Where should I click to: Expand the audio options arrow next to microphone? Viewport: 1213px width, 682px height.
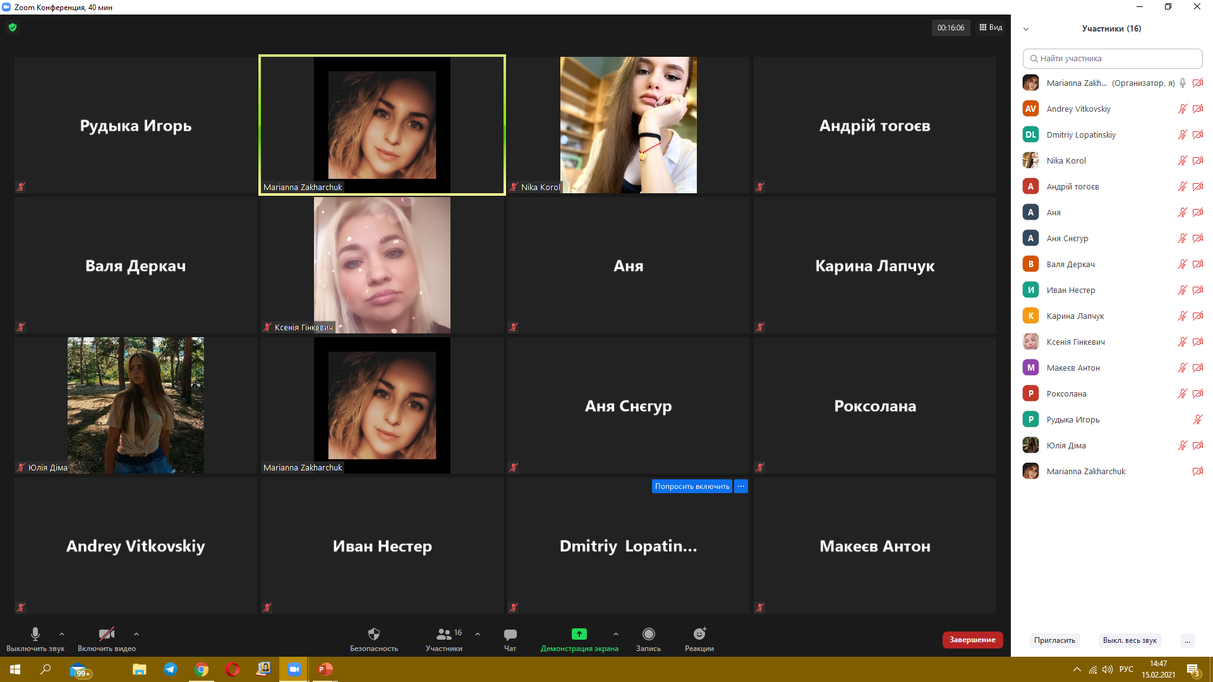62,634
